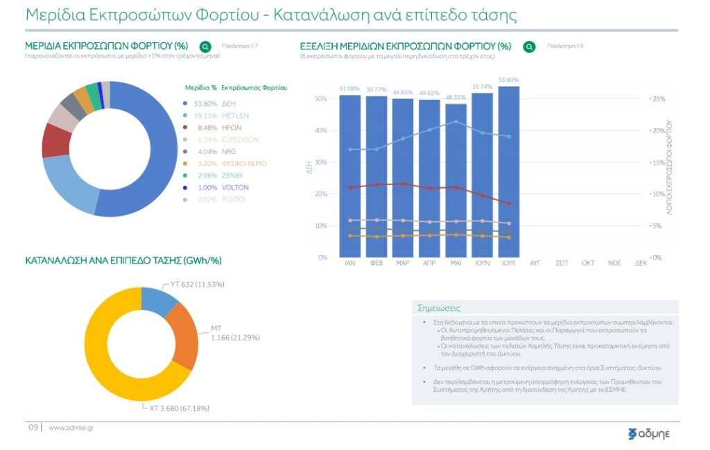Click the ΔΕΚ month label on the chart axis

pyautogui.click(x=641, y=263)
